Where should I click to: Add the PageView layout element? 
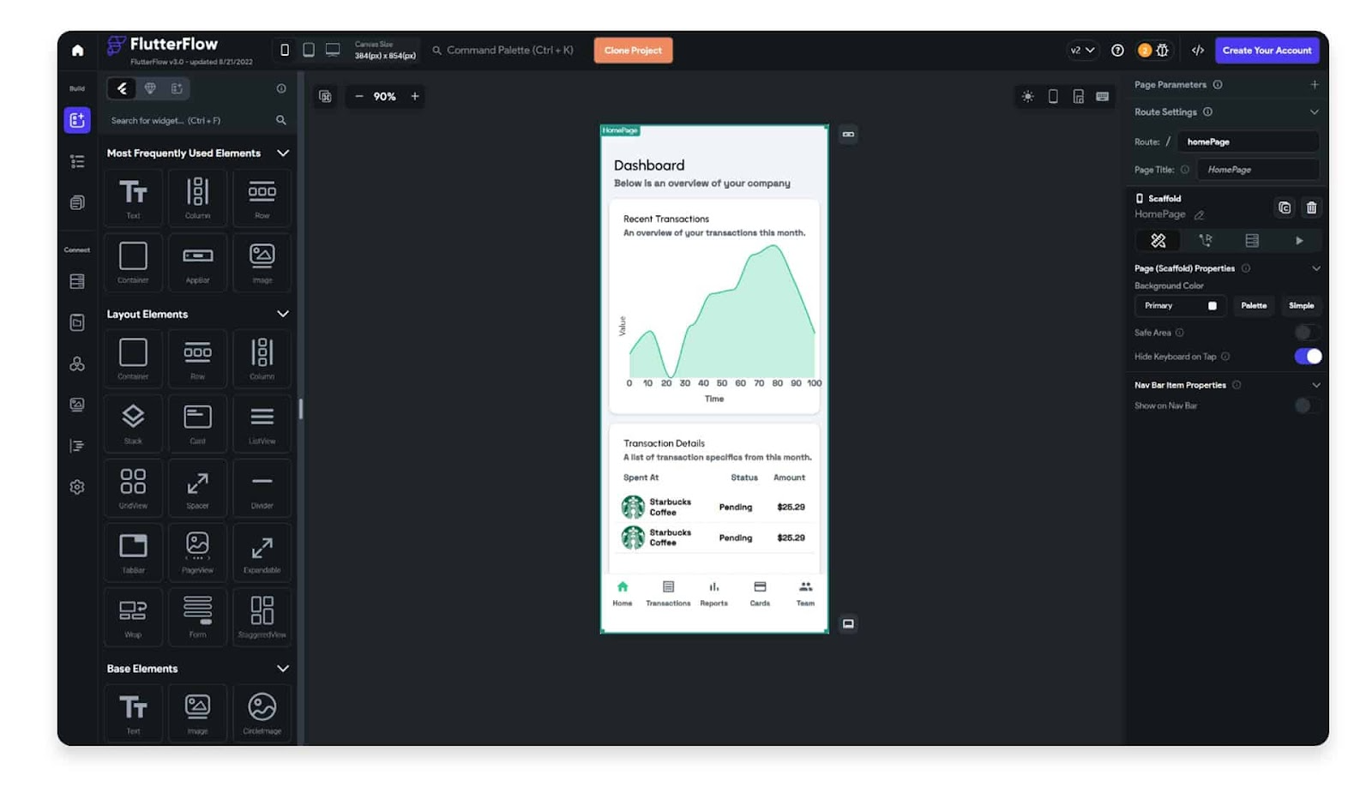198,552
